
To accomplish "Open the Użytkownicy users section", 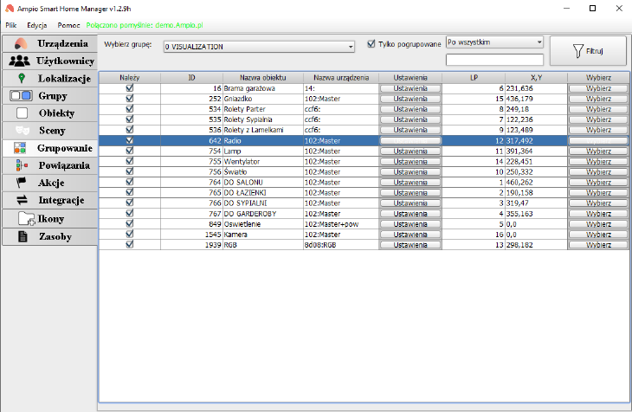I will [50, 61].
